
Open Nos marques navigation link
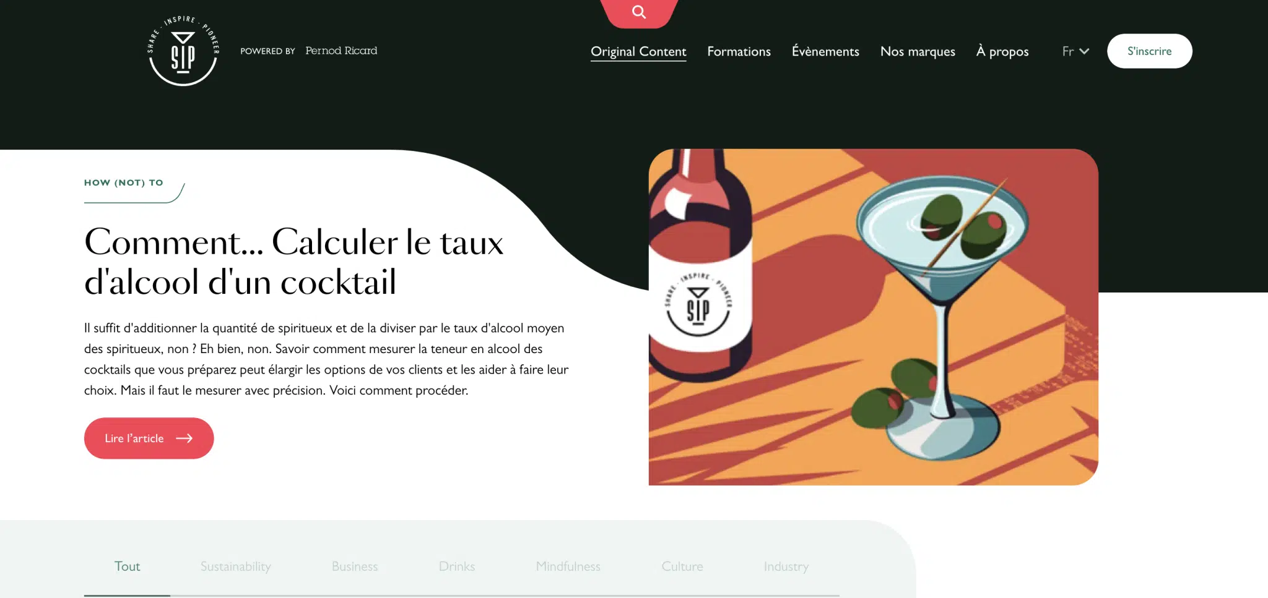[x=918, y=51]
